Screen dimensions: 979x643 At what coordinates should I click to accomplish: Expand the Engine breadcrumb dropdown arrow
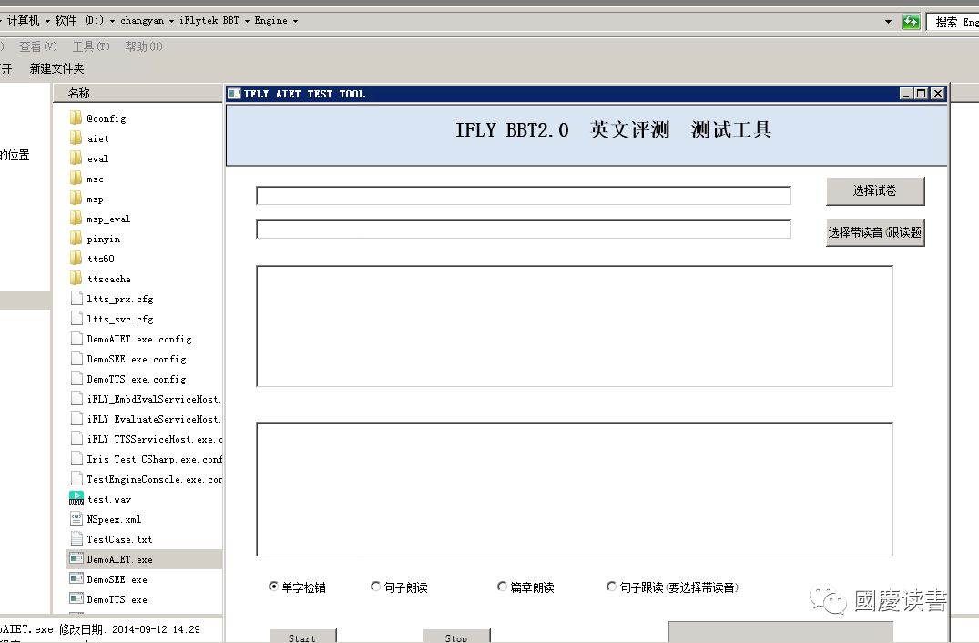pyautogui.click(x=295, y=21)
